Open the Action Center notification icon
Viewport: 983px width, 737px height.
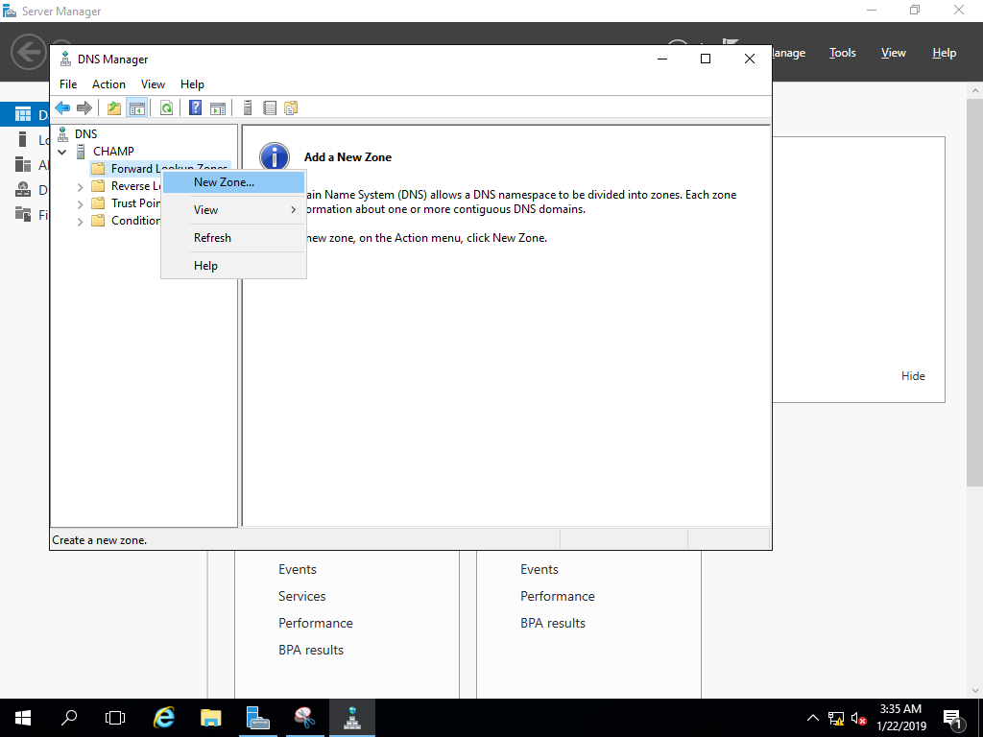pos(952,718)
